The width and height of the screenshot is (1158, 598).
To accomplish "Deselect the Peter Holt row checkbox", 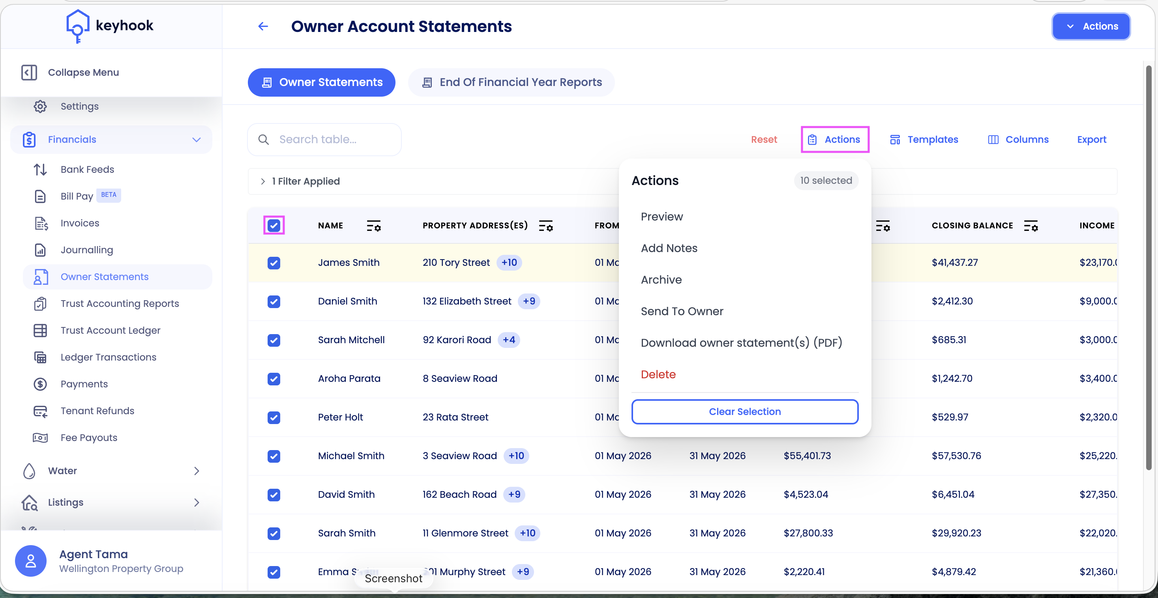I will pyautogui.click(x=274, y=417).
